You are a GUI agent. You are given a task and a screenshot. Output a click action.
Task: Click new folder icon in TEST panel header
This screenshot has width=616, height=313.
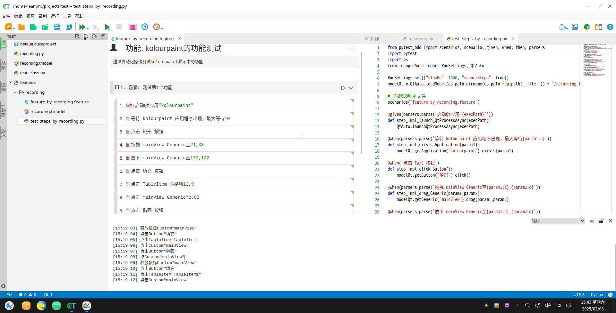pyautogui.click(x=86, y=36)
